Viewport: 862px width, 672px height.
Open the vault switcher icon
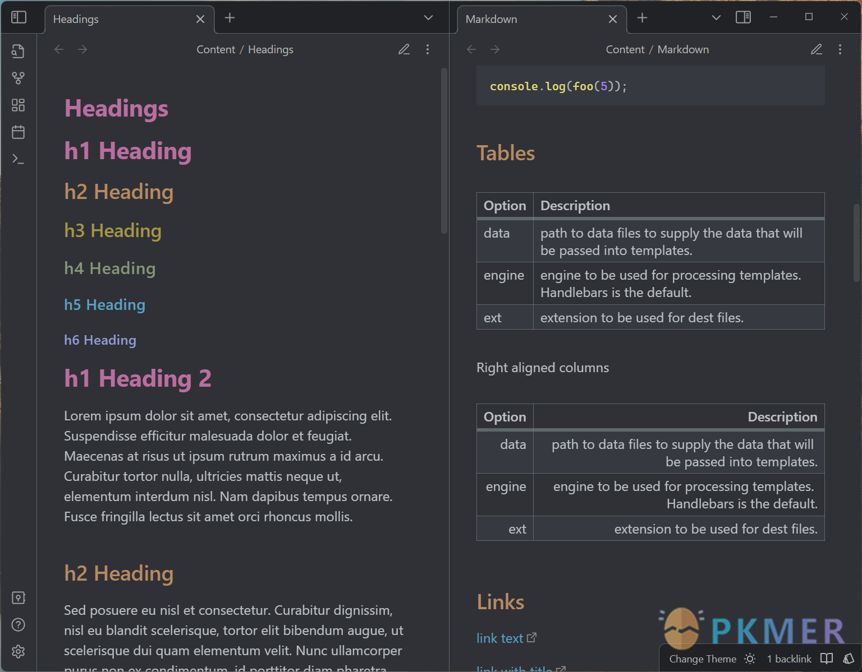point(18,598)
